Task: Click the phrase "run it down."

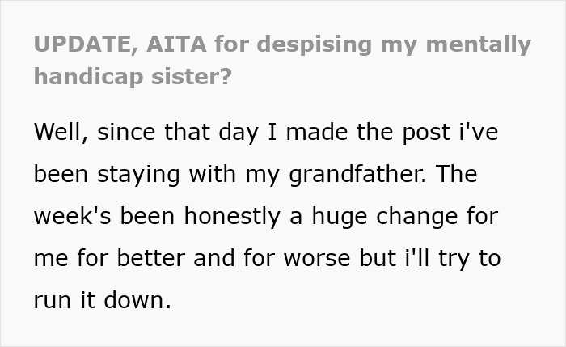Action: point(103,303)
